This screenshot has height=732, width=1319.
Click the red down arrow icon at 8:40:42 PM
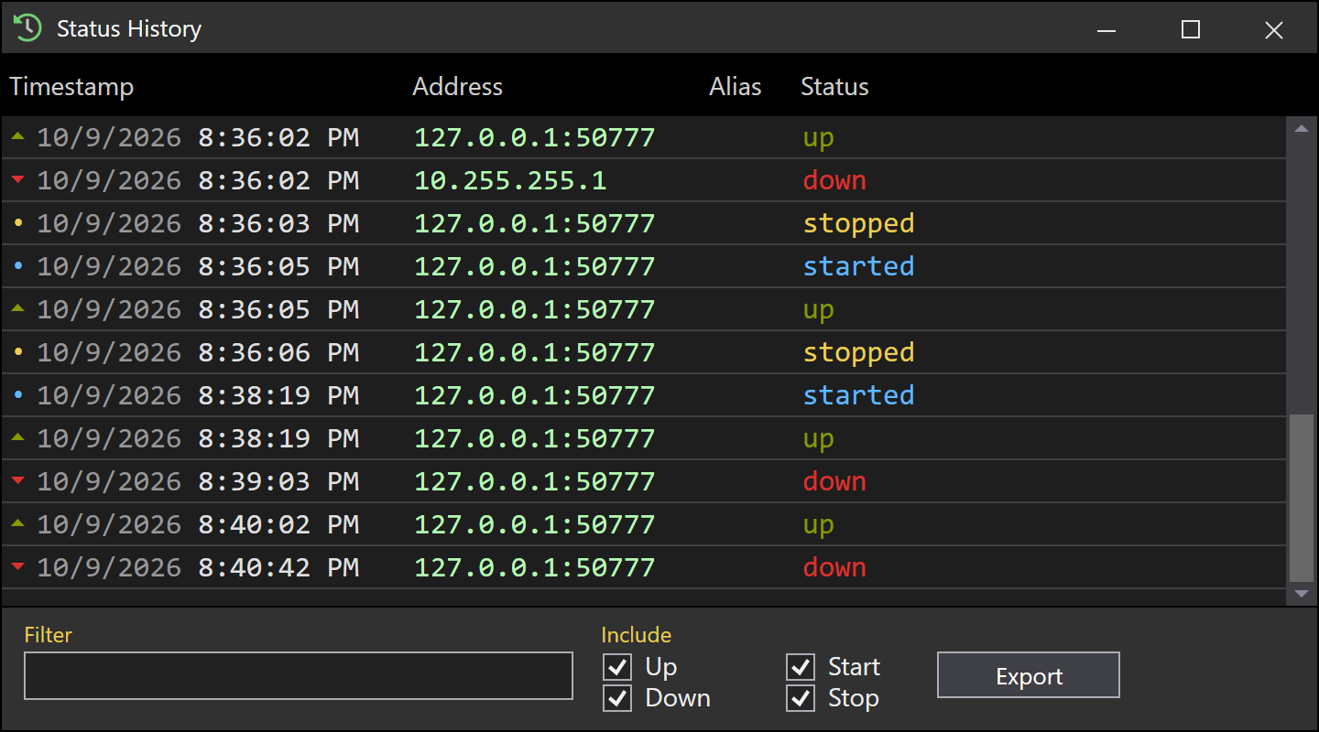17,567
